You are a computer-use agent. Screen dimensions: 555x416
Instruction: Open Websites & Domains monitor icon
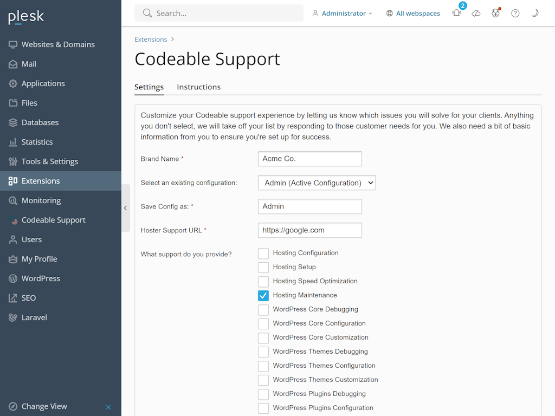point(13,44)
